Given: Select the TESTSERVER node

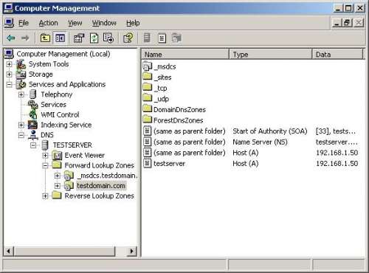Looking at the screenshot, I should (x=72, y=145).
